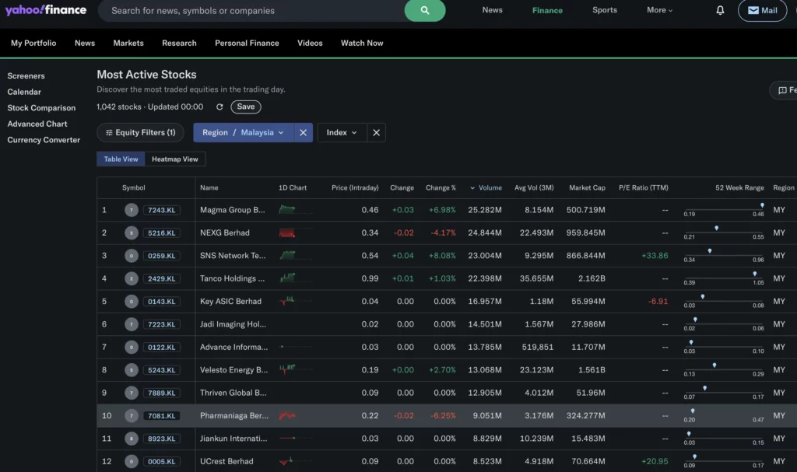Click the Yahoo Finance logo
Image resolution: width=797 pixels, height=472 pixels.
click(x=46, y=10)
